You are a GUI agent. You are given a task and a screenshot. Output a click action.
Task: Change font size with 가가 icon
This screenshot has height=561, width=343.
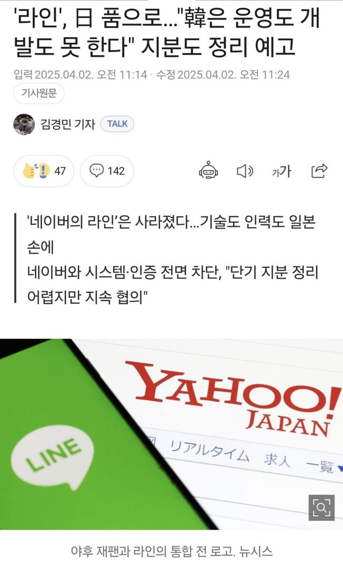pos(281,171)
